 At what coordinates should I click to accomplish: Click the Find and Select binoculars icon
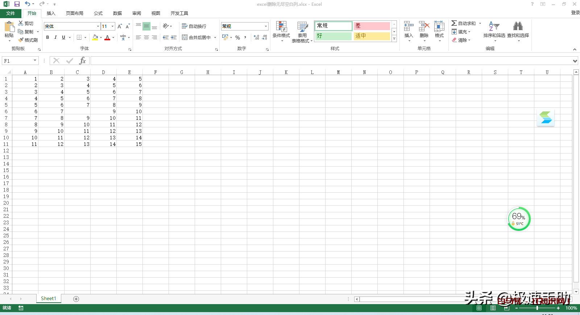click(x=518, y=27)
